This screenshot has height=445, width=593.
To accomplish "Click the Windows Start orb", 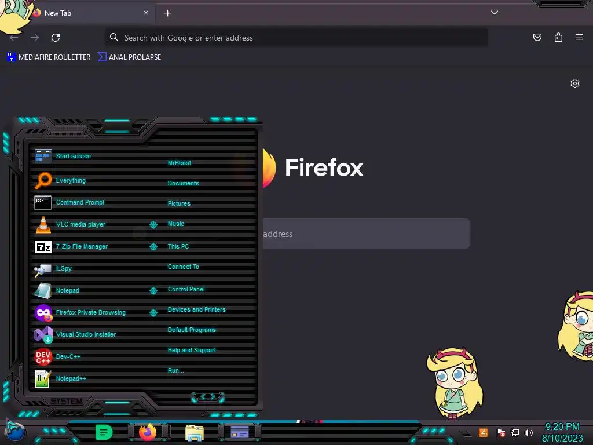I will (x=15, y=431).
